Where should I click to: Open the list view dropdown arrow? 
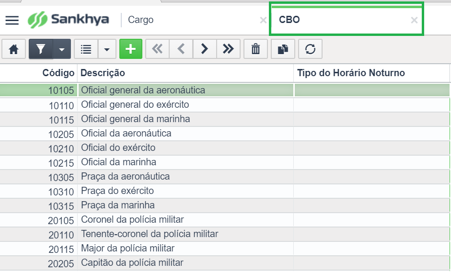(107, 49)
